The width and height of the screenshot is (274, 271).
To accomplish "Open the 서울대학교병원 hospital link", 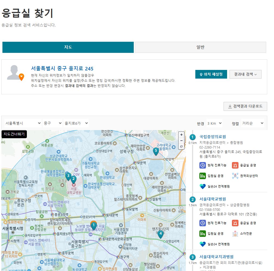I will click(212, 199).
